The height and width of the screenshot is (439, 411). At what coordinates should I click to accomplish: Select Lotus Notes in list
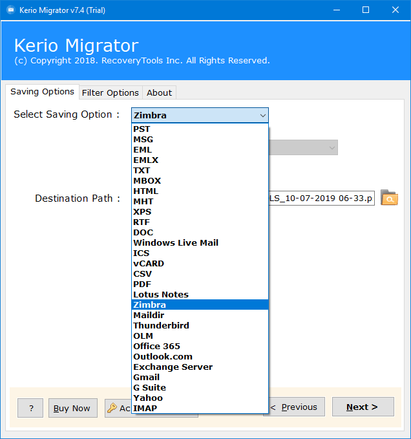coord(200,295)
